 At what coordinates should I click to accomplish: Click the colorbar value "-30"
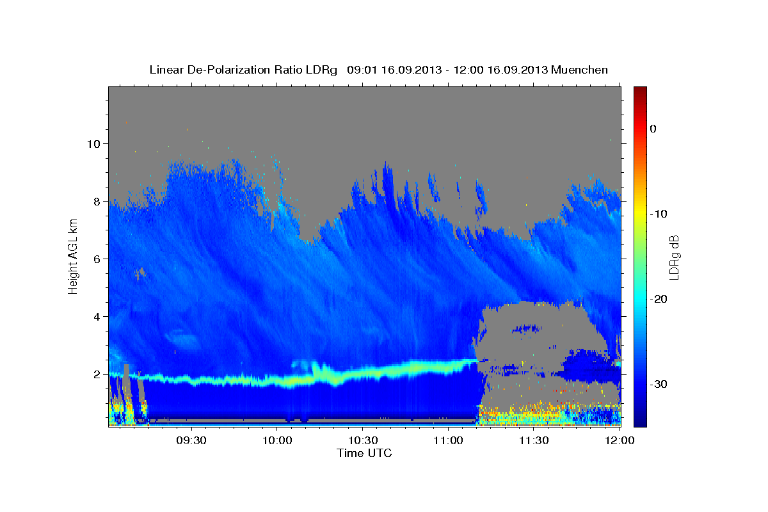(659, 384)
